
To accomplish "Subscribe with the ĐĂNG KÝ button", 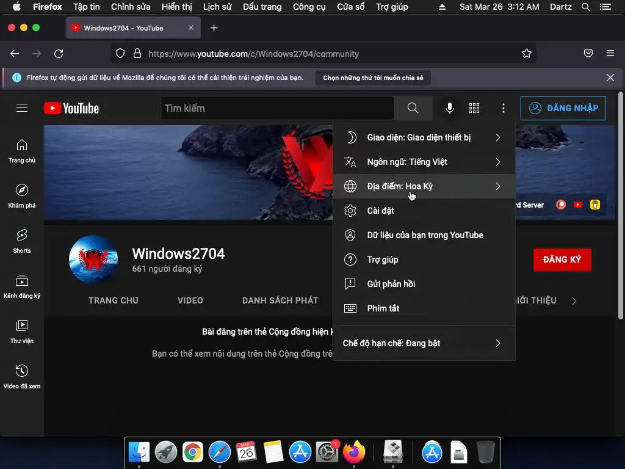I will click(x=562, y=260).
